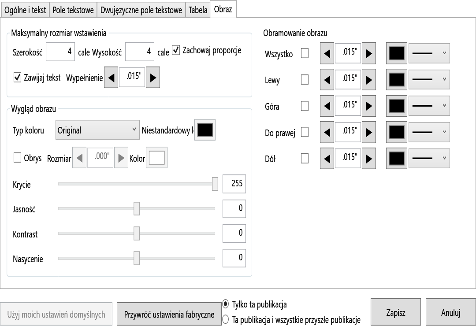Viewport: 476px width, 326px height.
Task: Open Dół border color swatch
Action: (x=397, y=159)
